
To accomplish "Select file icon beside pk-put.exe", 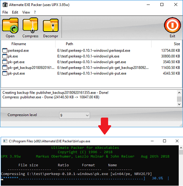I will pos(5,73).
